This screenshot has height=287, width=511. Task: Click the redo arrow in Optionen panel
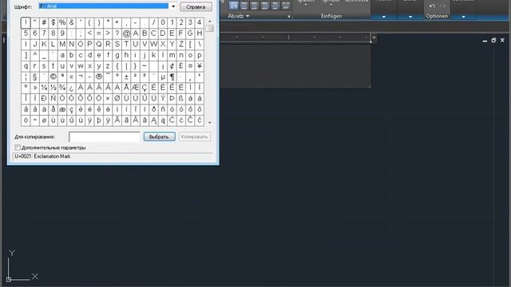[442, 6]
